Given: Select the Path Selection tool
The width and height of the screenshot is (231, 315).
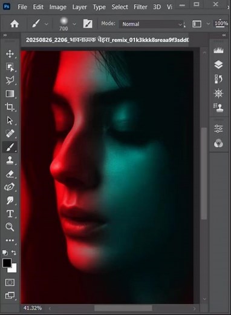Looking at the screenshot, I should click(10, 121).
